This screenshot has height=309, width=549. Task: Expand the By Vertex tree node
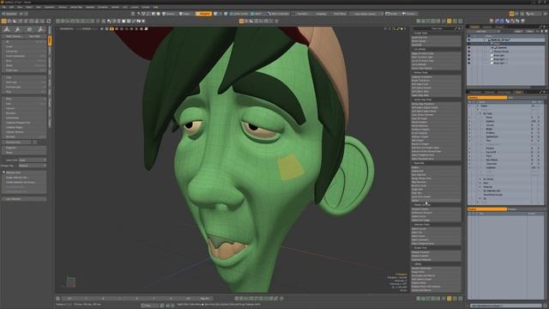click(480, 179)
